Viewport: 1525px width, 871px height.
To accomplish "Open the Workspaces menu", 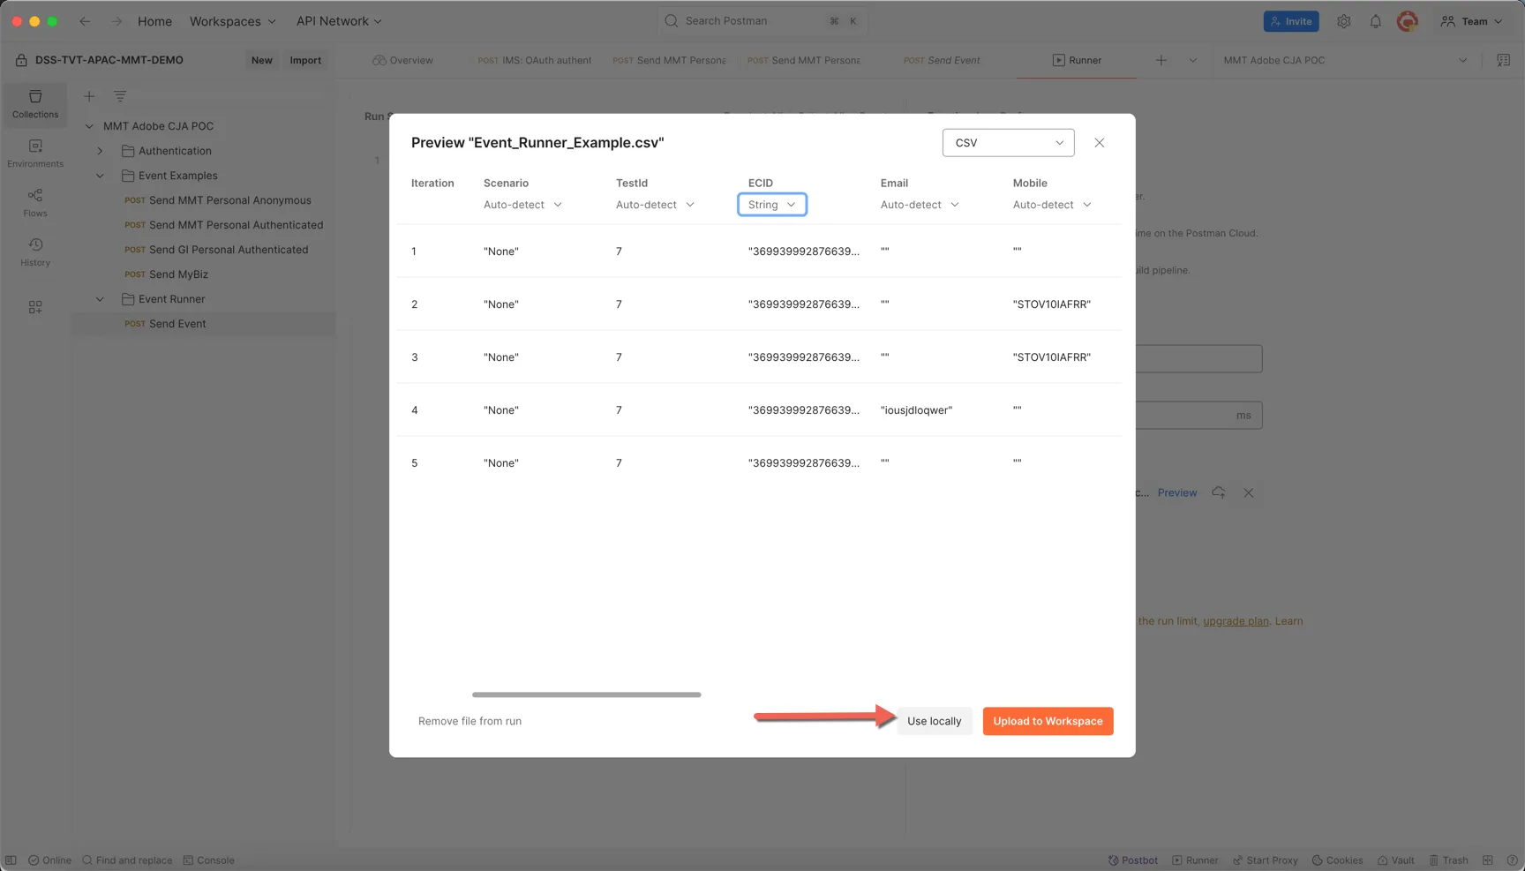I will click(232, 21).
